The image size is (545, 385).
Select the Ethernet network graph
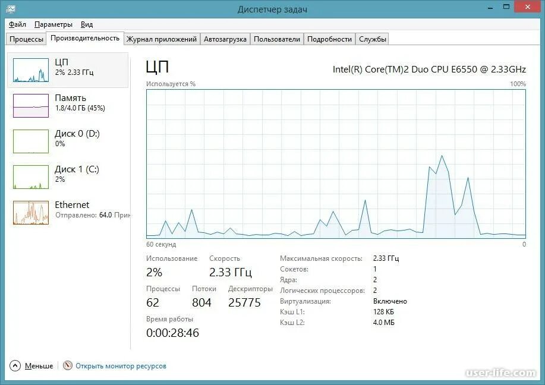(x=68, y=213)
